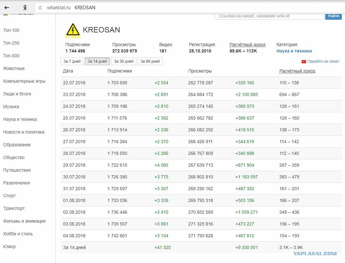Open the 'Образование' sidebar category
Screen dimensions: 345x263
coord(17,145)
